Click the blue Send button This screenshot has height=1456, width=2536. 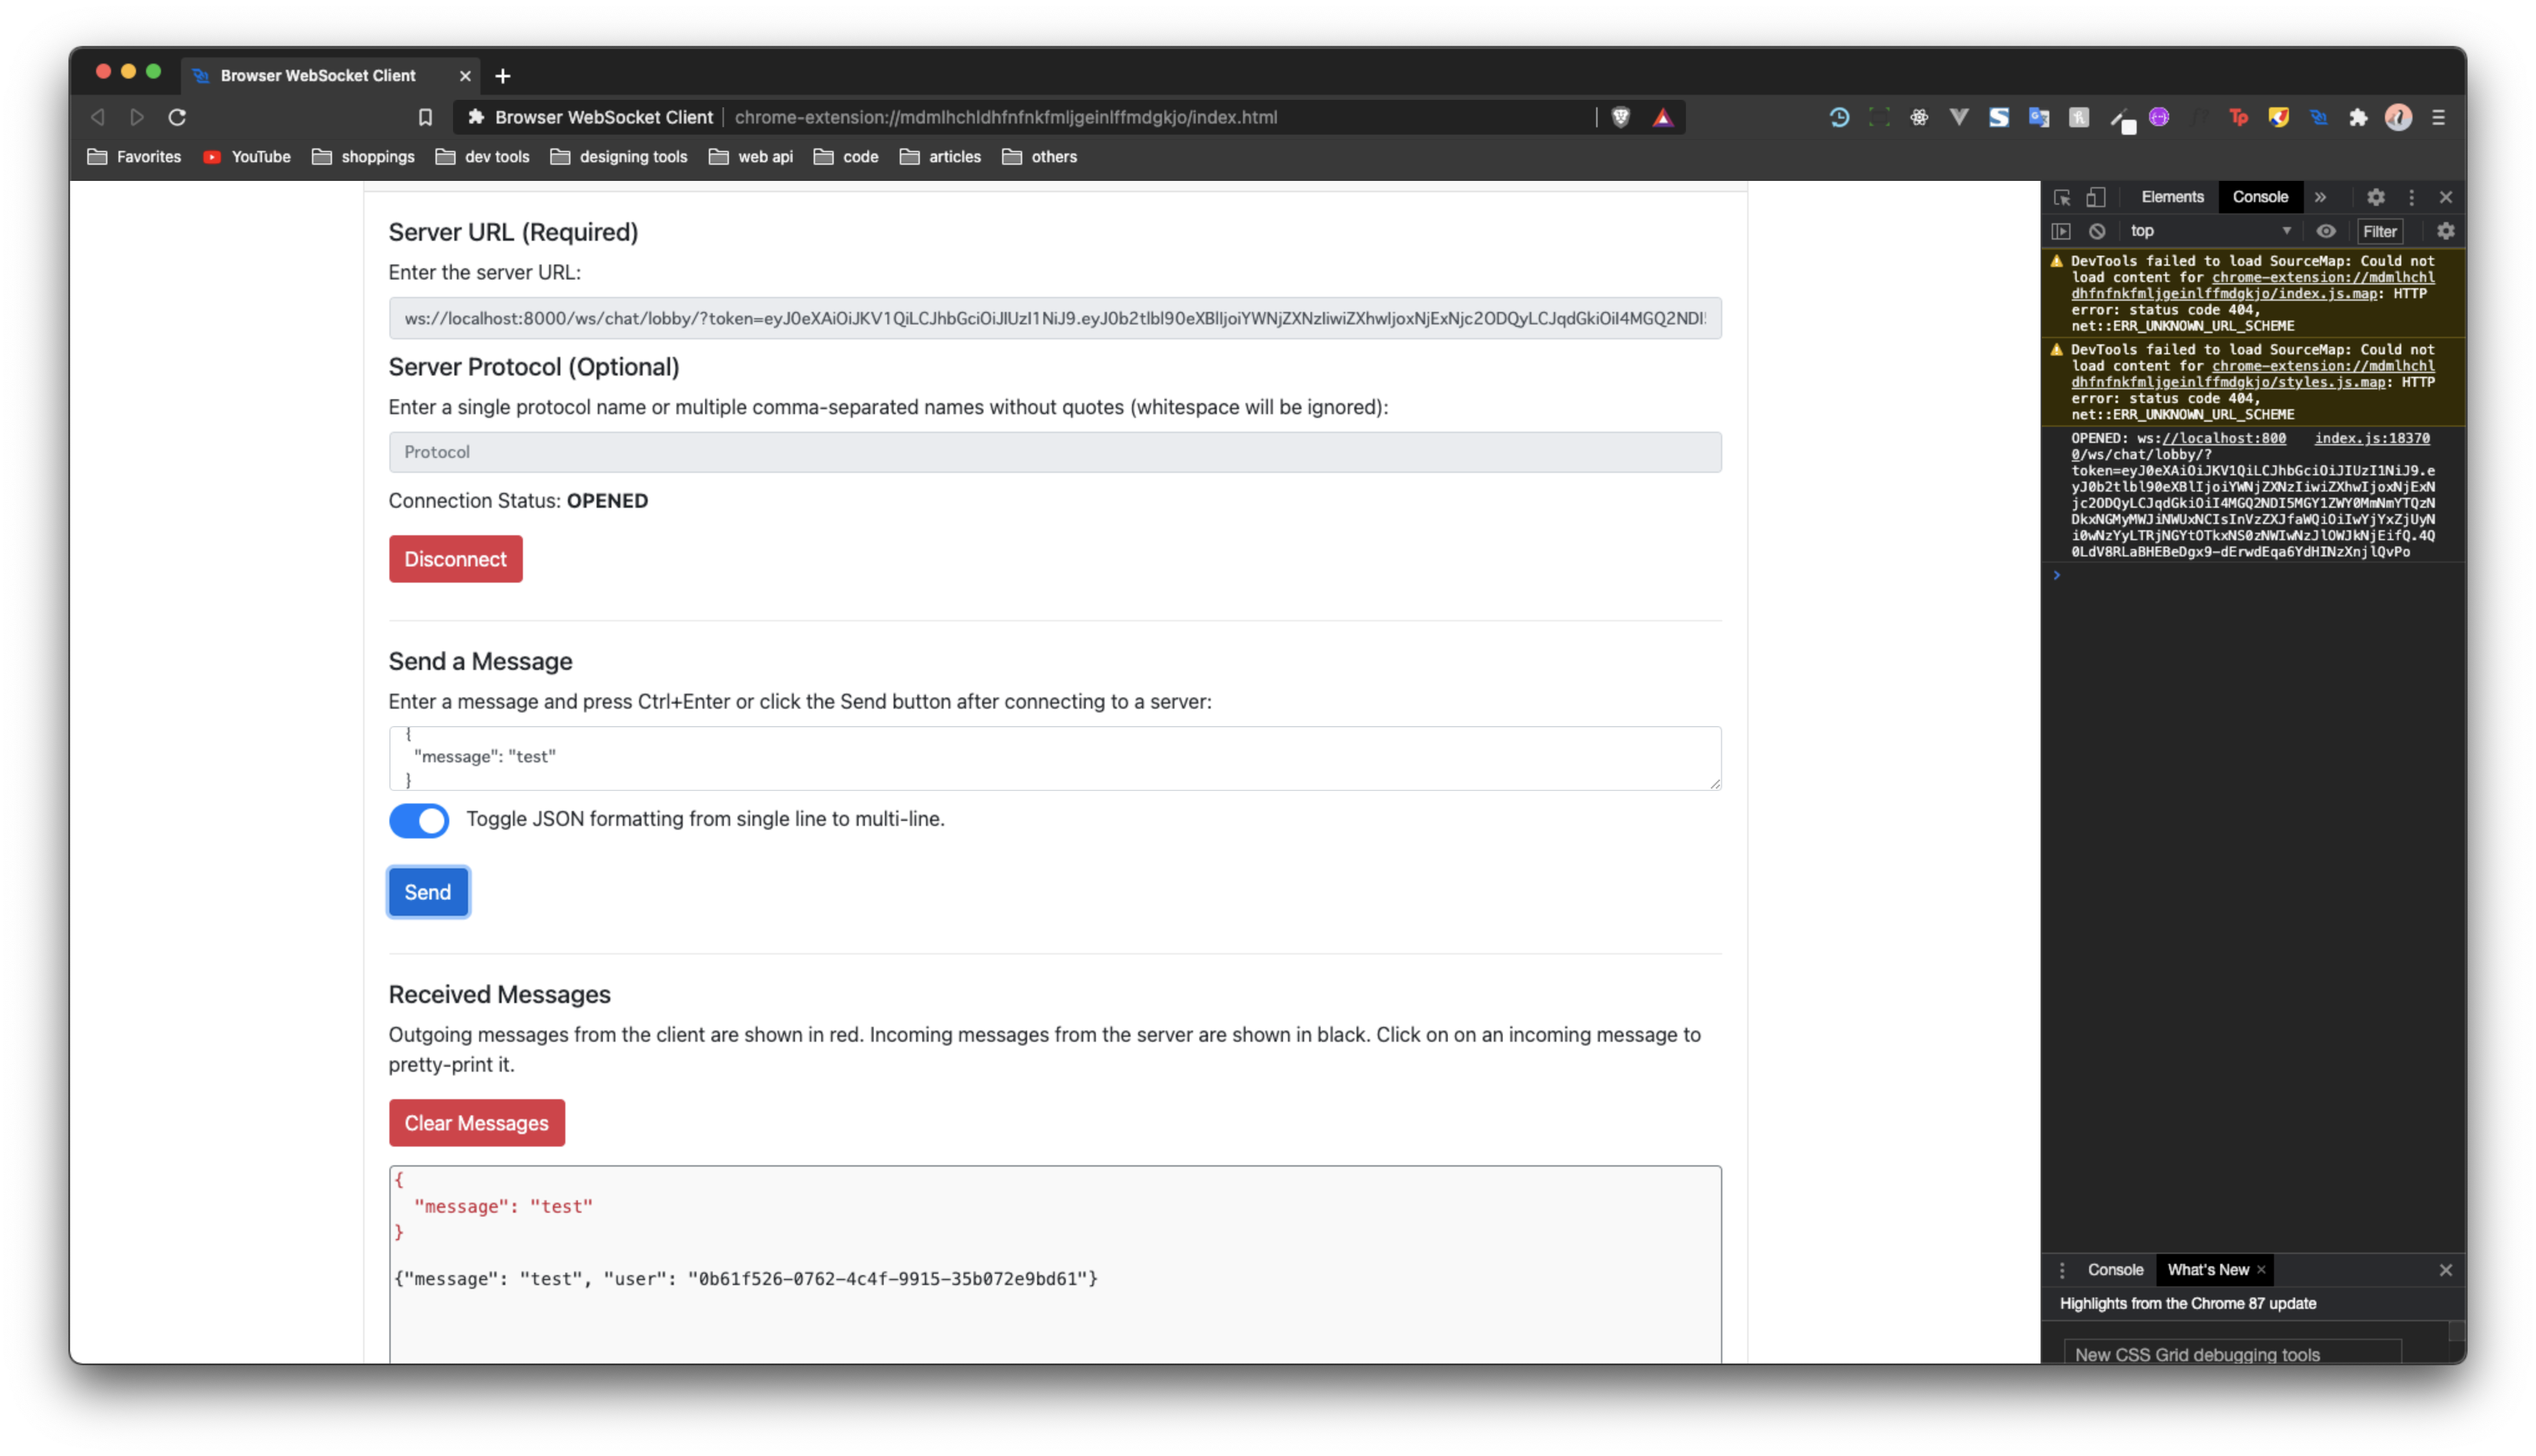[428, 892]
